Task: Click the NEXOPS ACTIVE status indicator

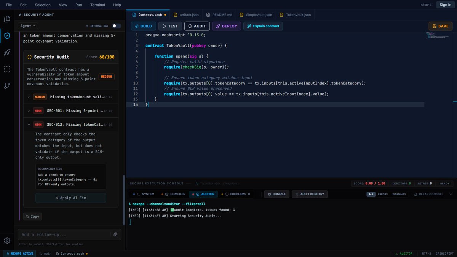Action: (19, 254)
